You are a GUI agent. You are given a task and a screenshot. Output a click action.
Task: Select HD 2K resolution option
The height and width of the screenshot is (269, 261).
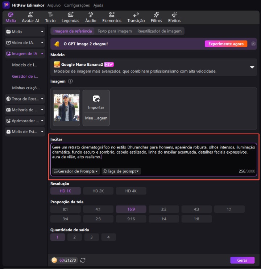(x=98, y=191)
